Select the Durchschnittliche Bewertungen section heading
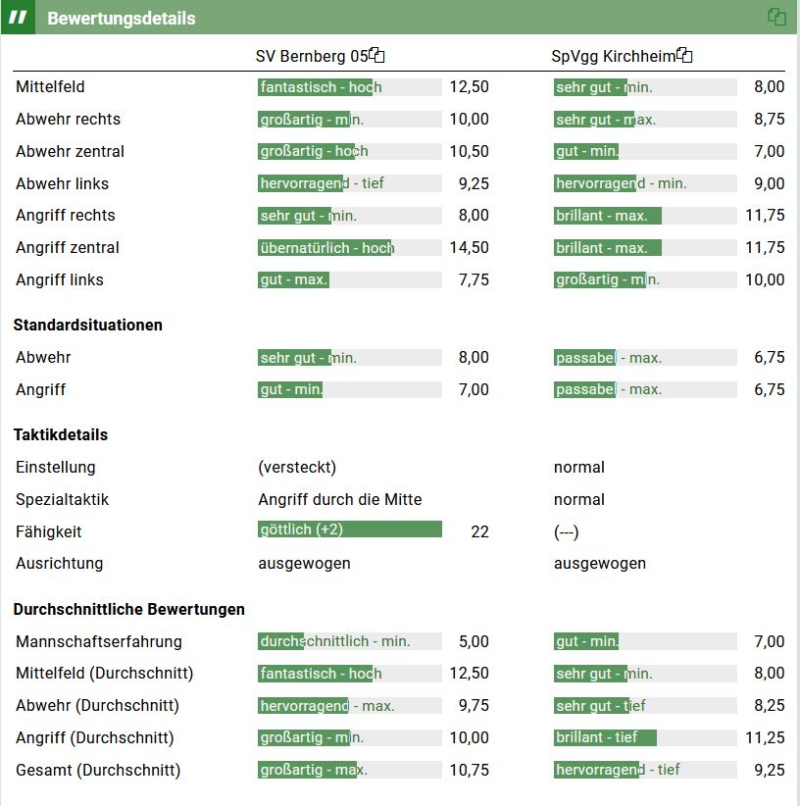 (x=128, y=609)
